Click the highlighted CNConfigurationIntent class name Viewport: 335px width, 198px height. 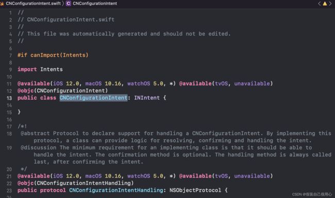coord(93,98)
